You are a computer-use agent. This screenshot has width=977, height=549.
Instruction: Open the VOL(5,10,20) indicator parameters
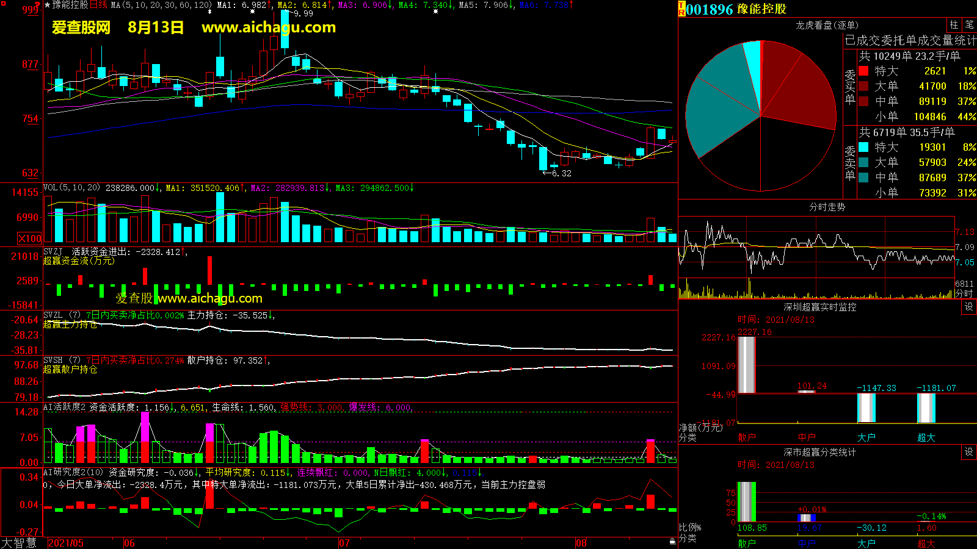point(71,188)
